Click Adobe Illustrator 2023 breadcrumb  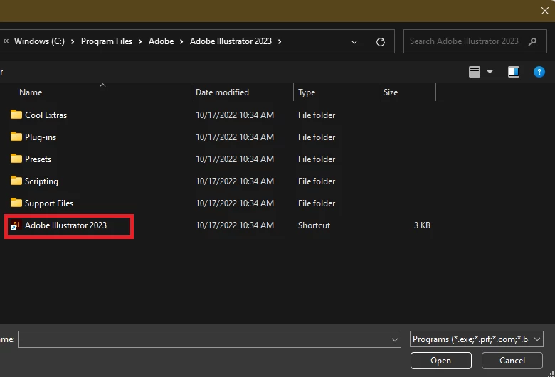tap(231, 41)
